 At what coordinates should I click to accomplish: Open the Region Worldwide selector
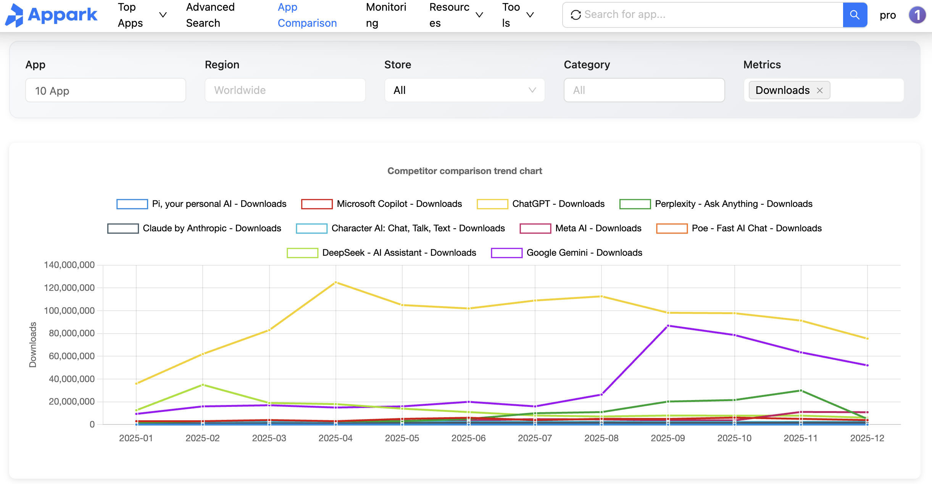[x=285, y=90]
